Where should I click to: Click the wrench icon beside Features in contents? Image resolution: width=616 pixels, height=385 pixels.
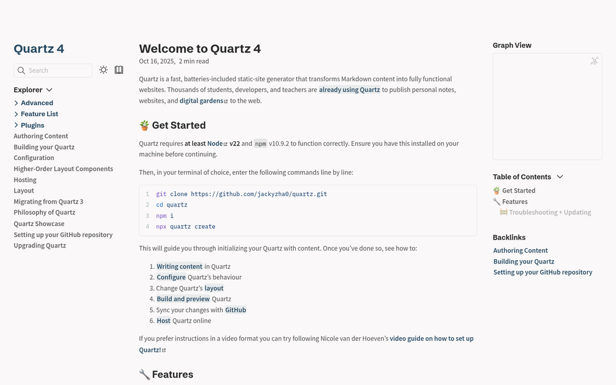(497, 201)
